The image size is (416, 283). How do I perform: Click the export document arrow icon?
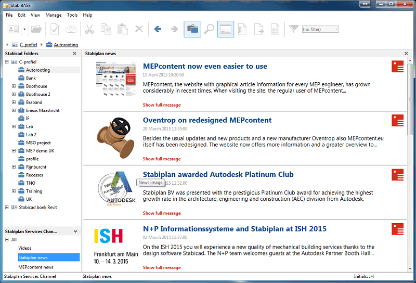(258, 29)
